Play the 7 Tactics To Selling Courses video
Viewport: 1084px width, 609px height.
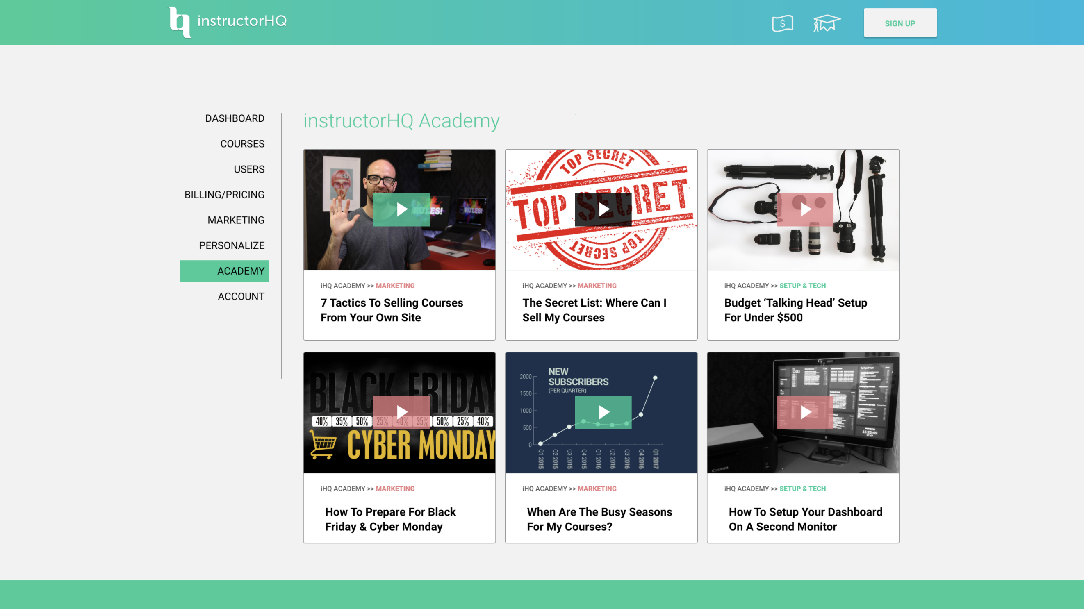pyautogui.click(x=401, y=209)
